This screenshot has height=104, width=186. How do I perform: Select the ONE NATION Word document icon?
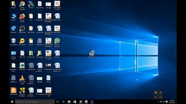(x=49, y=30)
